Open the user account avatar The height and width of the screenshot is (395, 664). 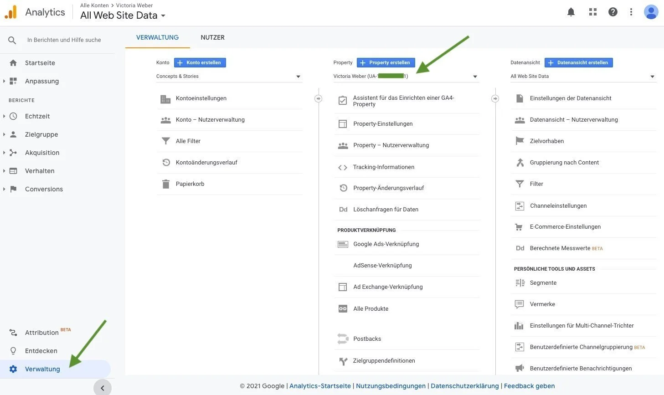(651, 12)
